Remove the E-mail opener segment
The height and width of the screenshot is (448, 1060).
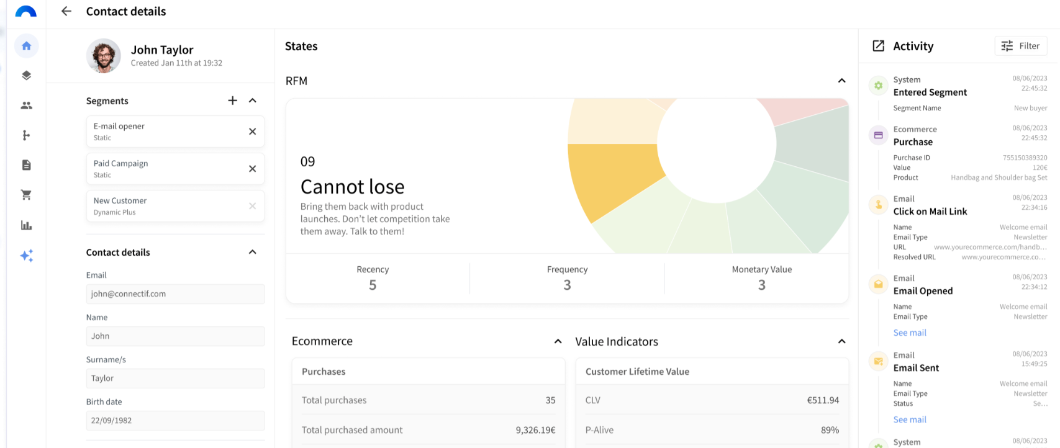252,132
